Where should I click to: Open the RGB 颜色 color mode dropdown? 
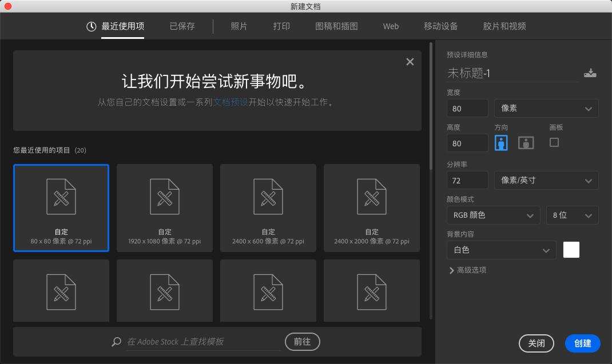[493, 215]
